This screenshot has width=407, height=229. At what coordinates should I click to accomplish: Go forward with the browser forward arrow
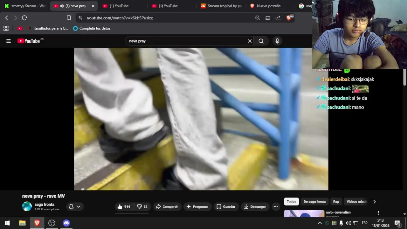tap(15, 18)
